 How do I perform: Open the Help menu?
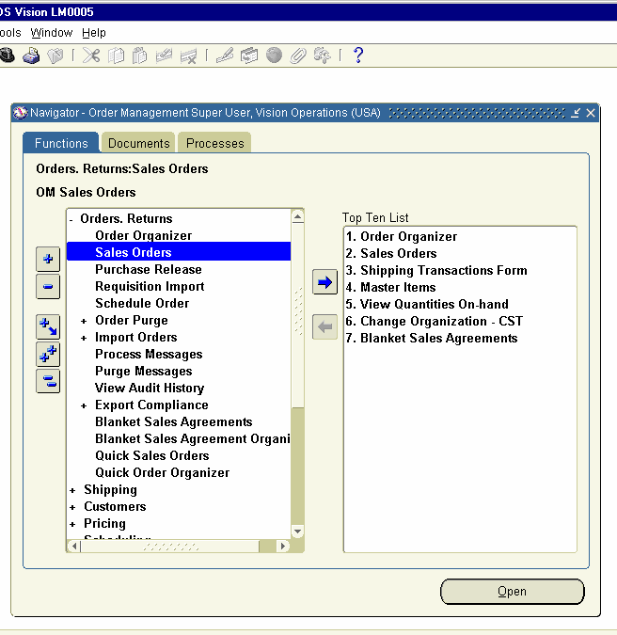coord(93,32)
